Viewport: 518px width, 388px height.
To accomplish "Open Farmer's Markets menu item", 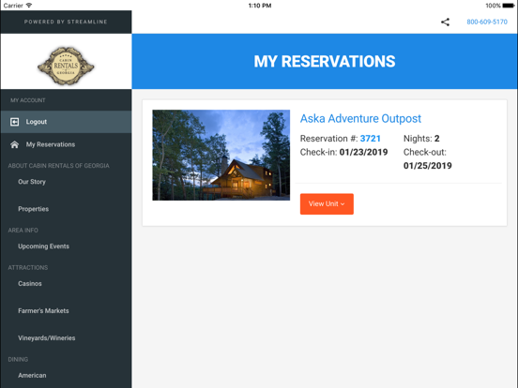I will coord(43,311).
